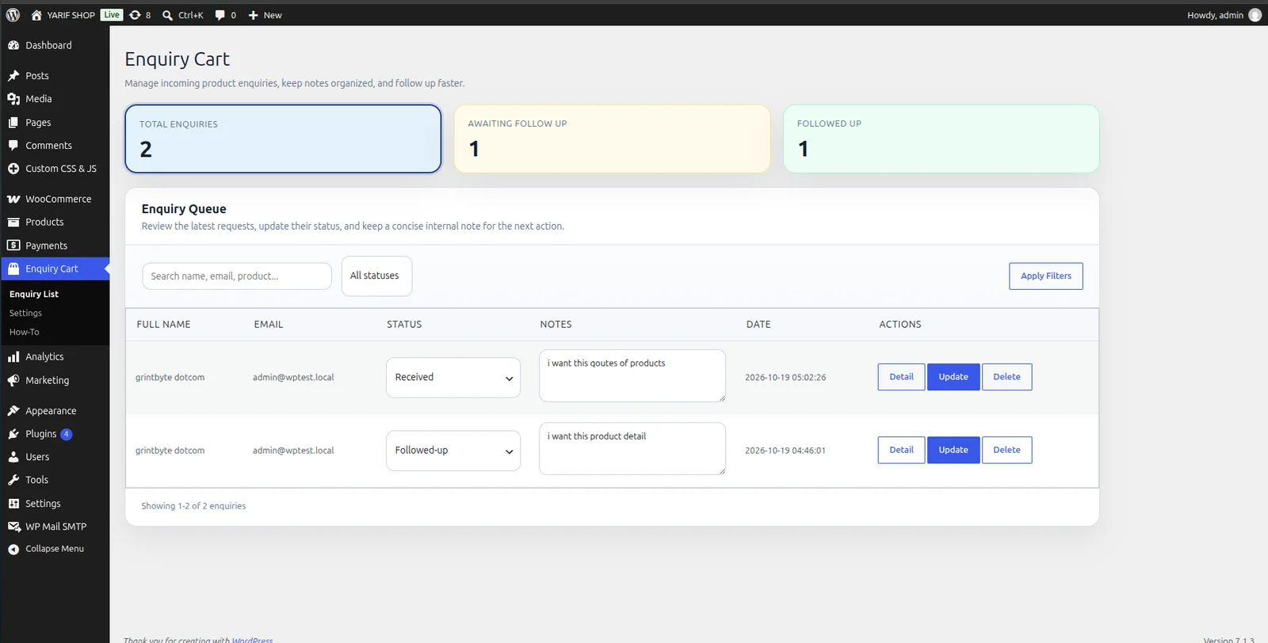Click the WordPress footer link
Viewport: 1268px width, 643px height.
click(252, 640)
